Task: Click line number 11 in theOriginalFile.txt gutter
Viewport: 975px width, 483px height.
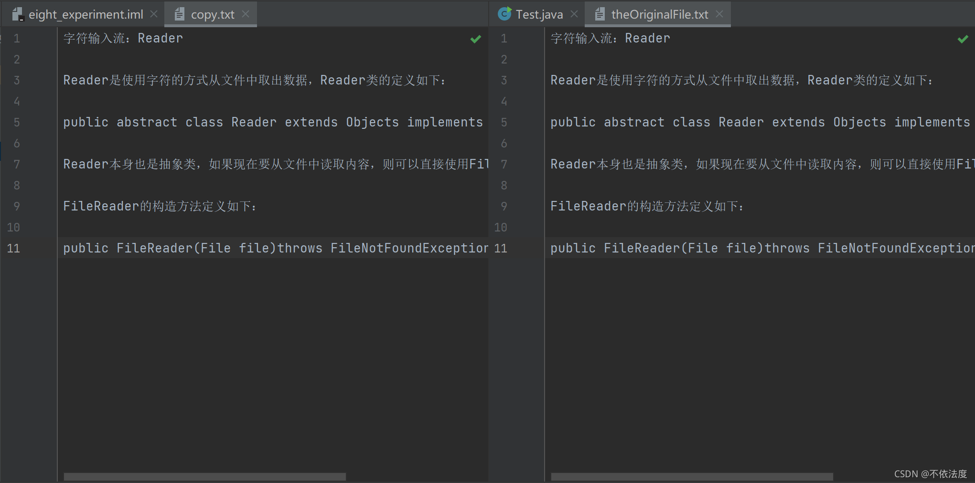Action: pyautogui.click(x=501, y=248)
